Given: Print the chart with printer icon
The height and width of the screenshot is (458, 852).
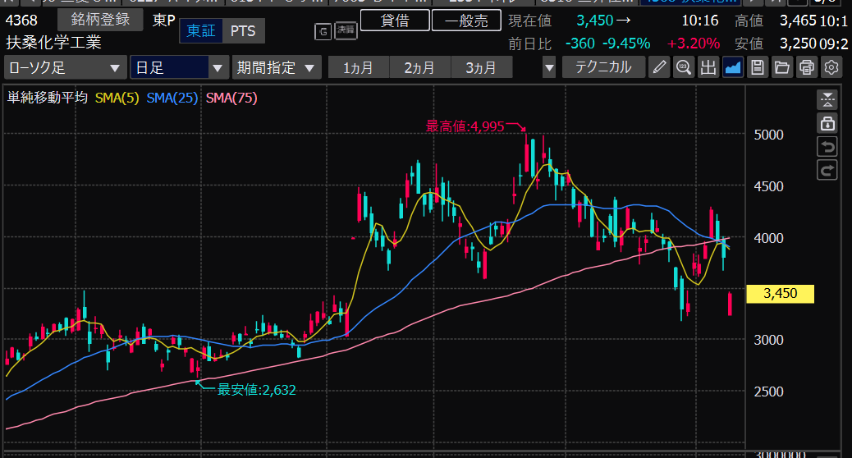Looking at the screenshot, I should pyautogui.click(x=807, y=67).
